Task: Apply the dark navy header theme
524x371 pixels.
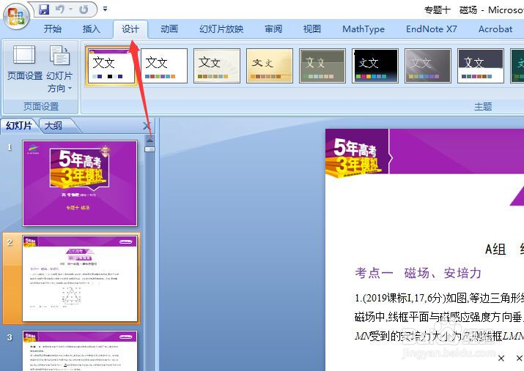Action: tap(481, 66)
